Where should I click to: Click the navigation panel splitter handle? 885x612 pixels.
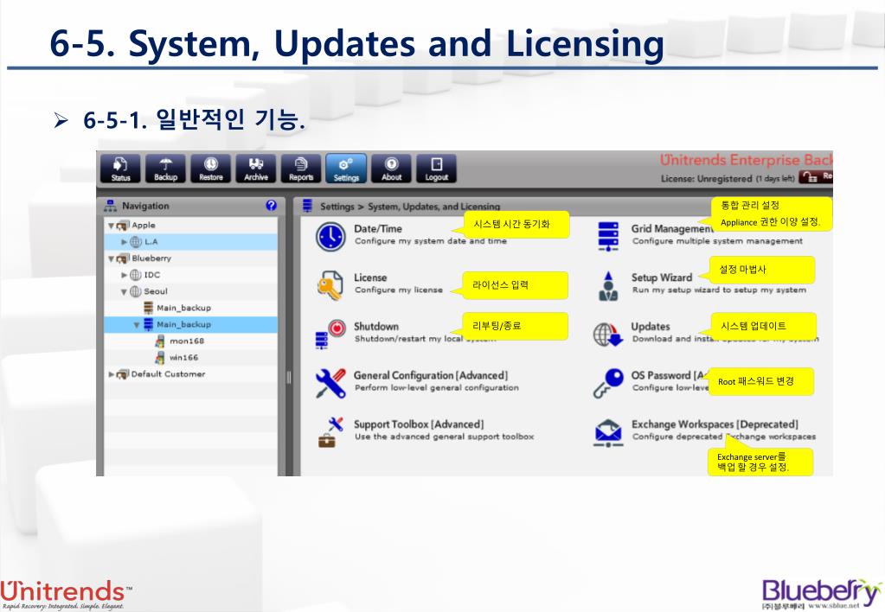289,378
